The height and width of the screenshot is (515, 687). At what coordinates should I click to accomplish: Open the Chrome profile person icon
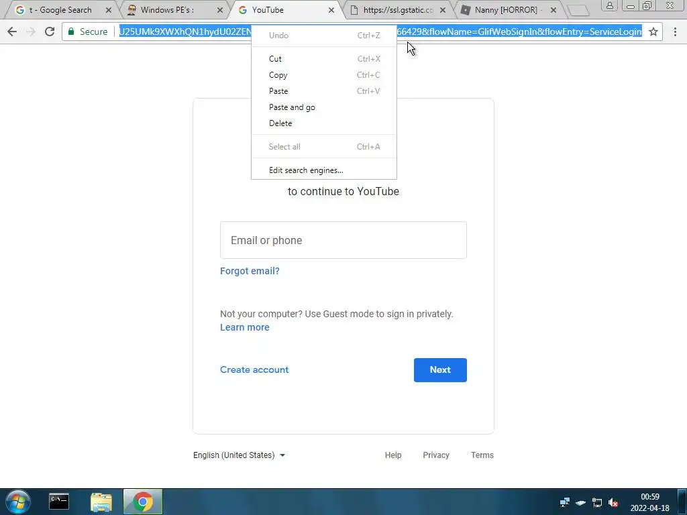pyautogui.click(x=609, y=5)
